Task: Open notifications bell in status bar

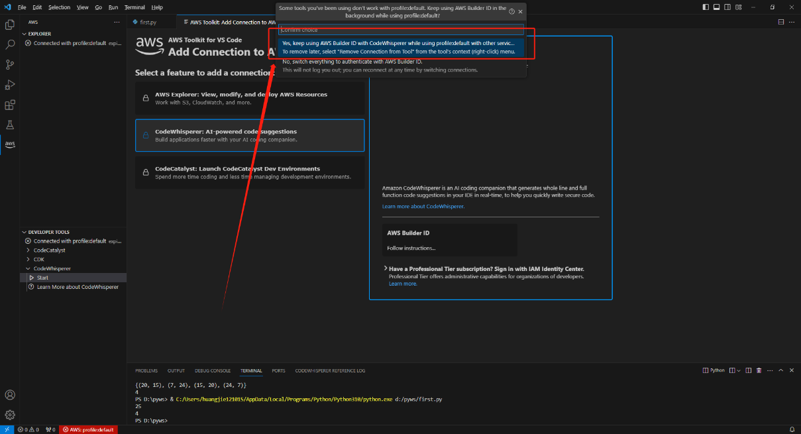Action: (792, 429)
